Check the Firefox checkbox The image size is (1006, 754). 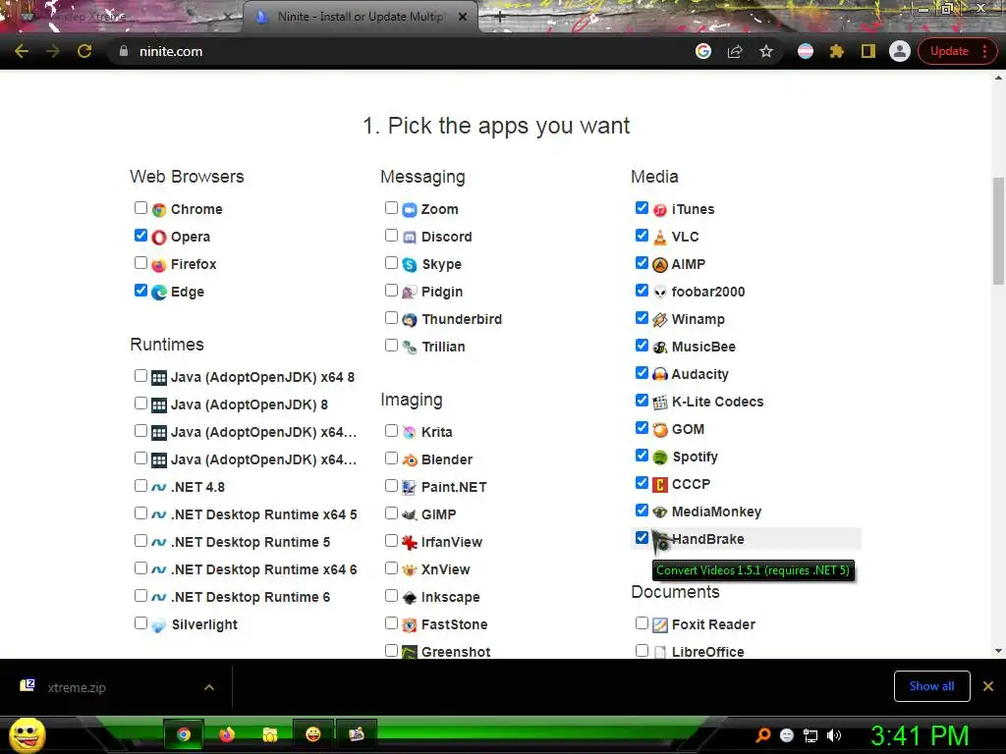[x=140, y=263]
